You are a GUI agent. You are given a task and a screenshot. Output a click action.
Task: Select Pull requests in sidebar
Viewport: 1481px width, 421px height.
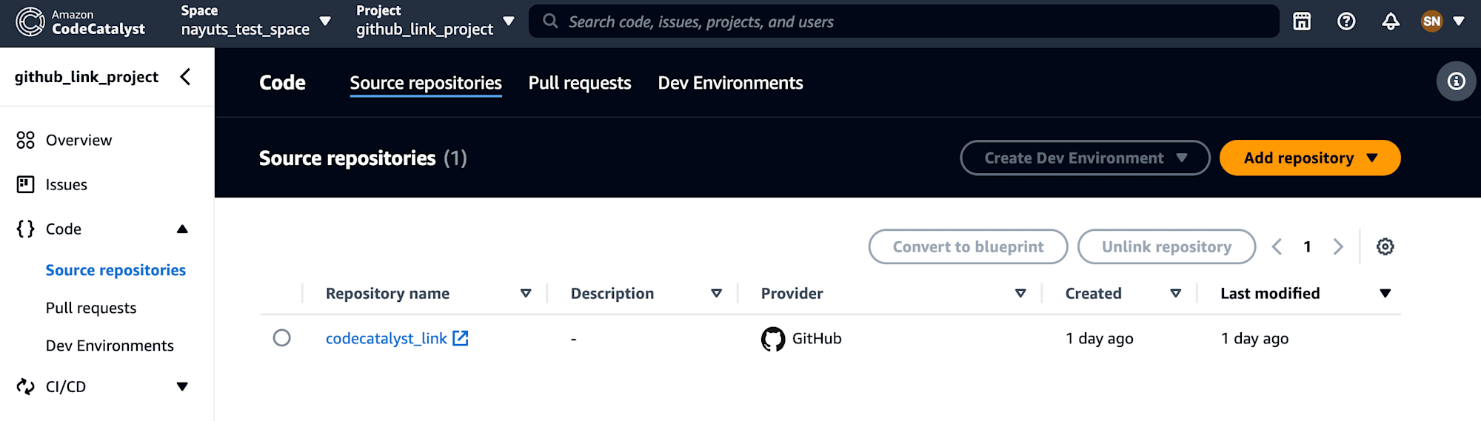coord(91,308)
